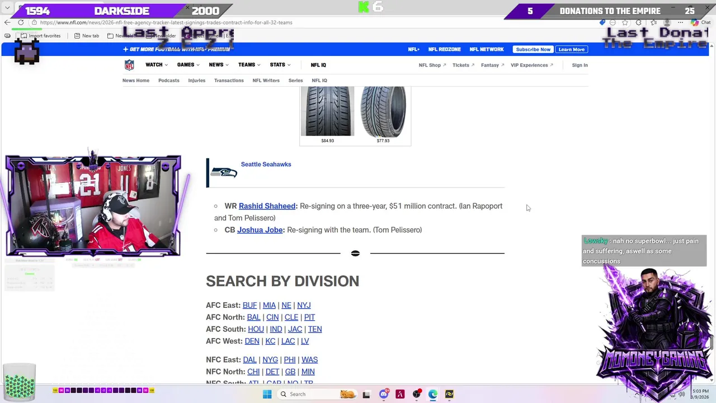
Task: Open the News Home tab
Action: click(136, 81)
